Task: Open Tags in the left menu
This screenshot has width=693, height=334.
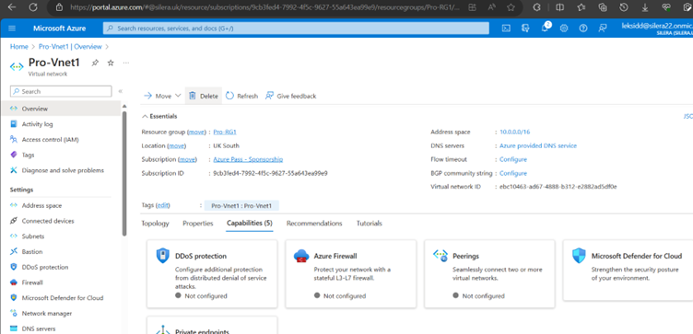Action: point(29,155)
